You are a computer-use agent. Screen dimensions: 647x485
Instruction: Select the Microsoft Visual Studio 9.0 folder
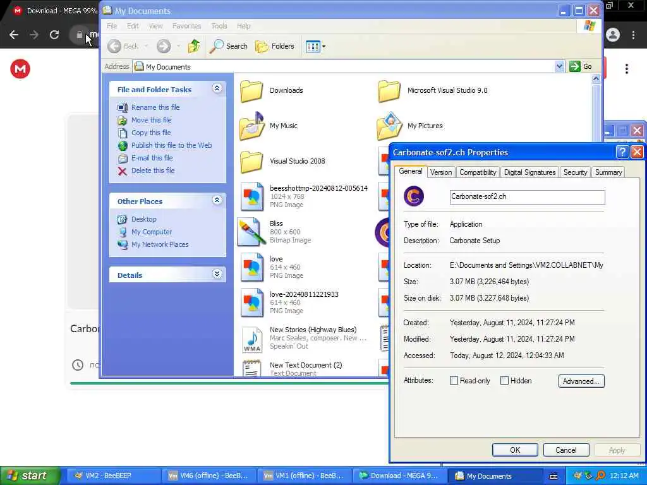click(389, 91)
